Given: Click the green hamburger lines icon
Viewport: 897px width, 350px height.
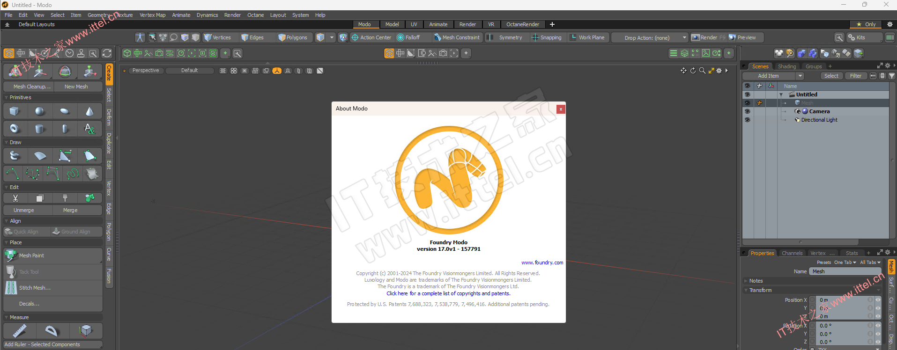Looking at the screenshot, I should pyautogui.click(x=673, y=53).
